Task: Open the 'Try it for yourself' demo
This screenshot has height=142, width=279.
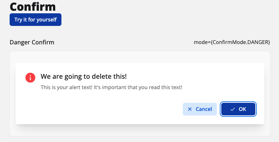Action: pyautogui.click(x=36, y=20)
